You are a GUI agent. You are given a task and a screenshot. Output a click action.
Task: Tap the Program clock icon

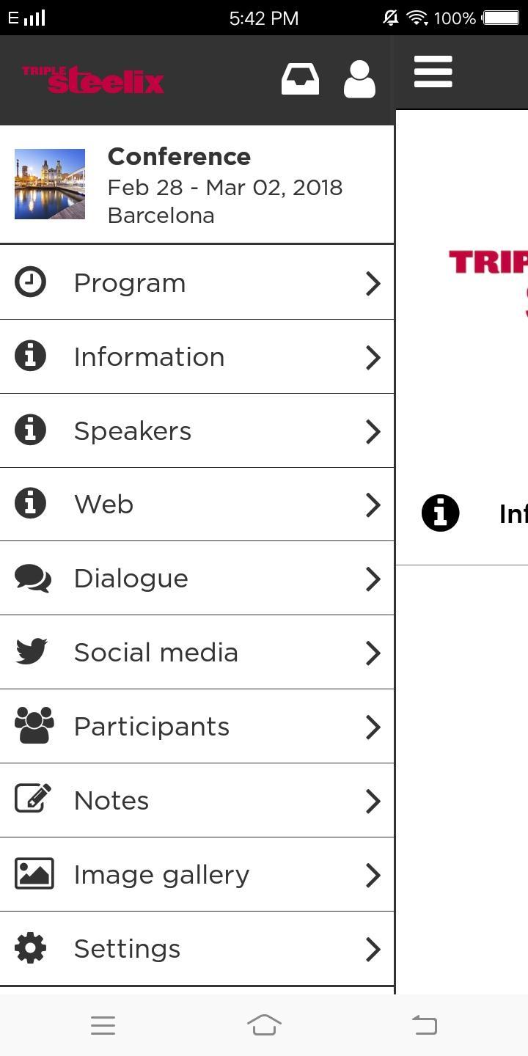click(x=31, y=282)
